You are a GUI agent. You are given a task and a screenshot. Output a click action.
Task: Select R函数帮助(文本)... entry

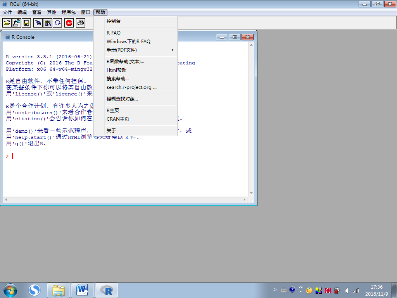point(135,62)
